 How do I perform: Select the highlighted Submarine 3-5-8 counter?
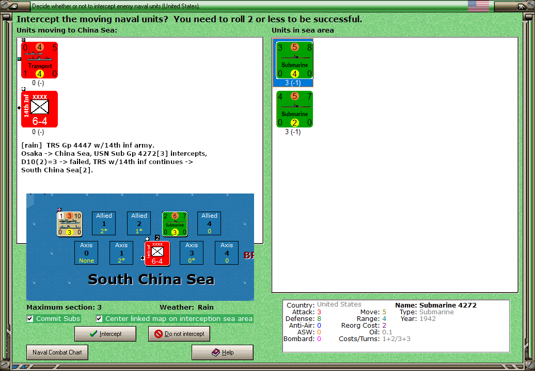pos(294,60)
